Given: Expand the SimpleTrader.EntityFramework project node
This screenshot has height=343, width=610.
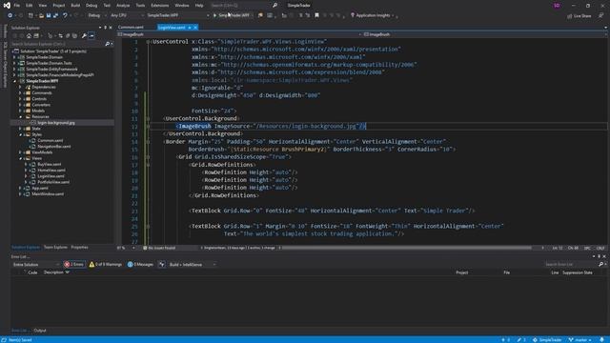Looking at the screenshot, I should click(x=14, y=69).
